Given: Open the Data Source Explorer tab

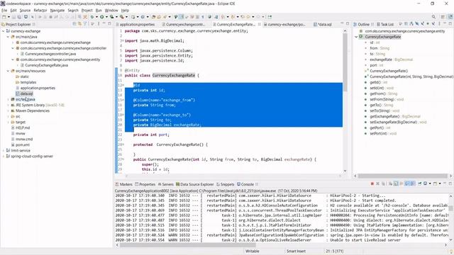Looking at the screenshot, I should (x=194, y=184).
